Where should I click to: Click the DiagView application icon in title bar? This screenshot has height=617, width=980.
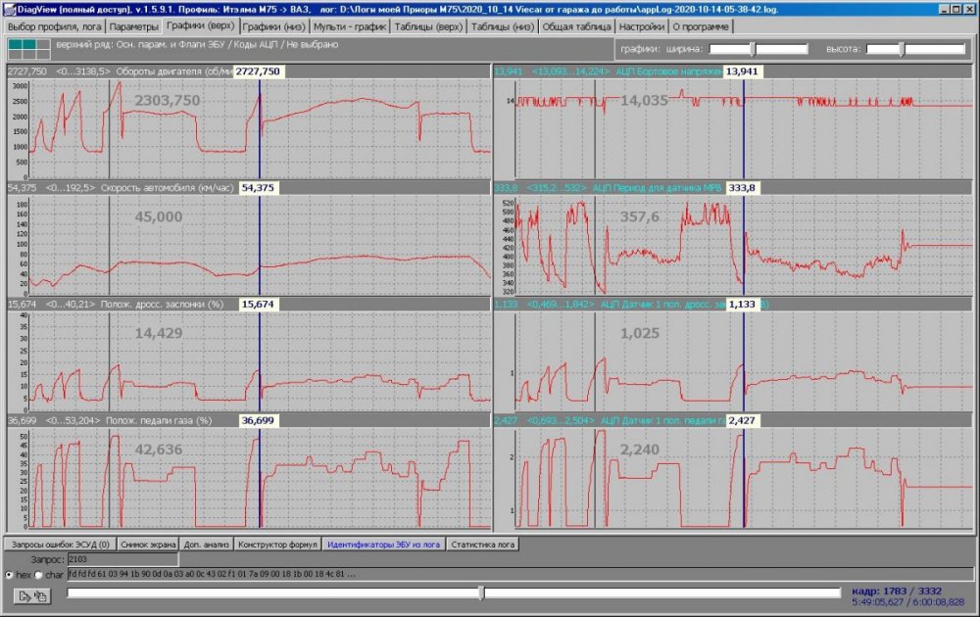click(8, 7)
